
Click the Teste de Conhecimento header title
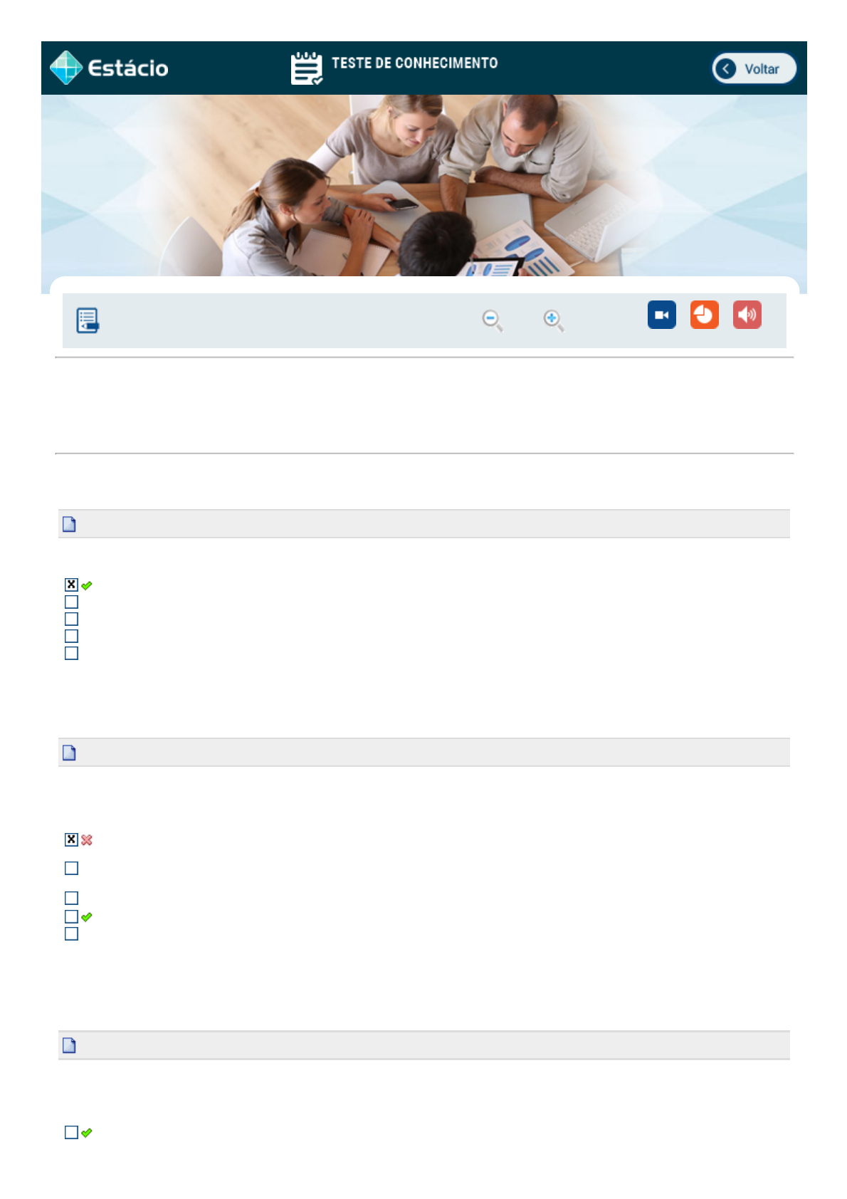415,63
